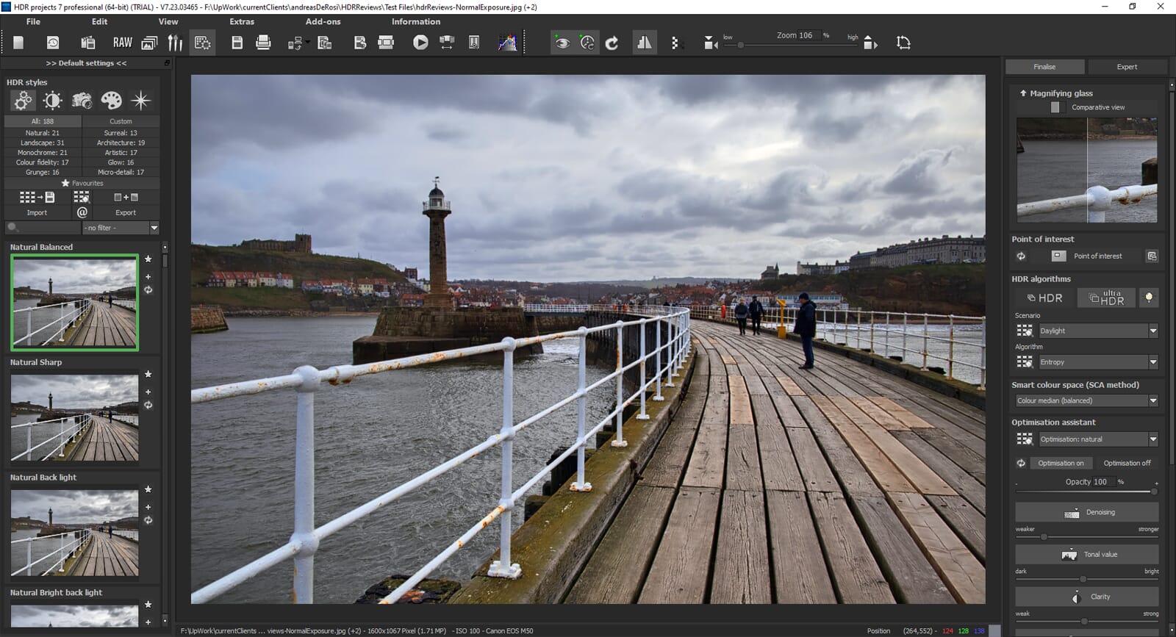Screen dimensions: 1176x637
Task: Open the Optimisation: natural dropdown
Action: [1098, 439]
